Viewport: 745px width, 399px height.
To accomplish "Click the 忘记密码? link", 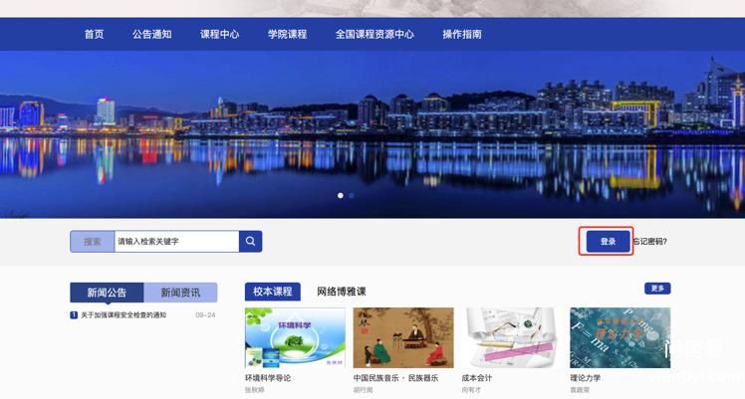I will [650, 242].
